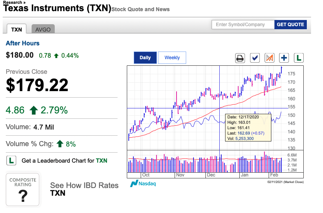The image size is (323, 213).
Task: Switch to the AVGO tab
Action: (43, 29)
